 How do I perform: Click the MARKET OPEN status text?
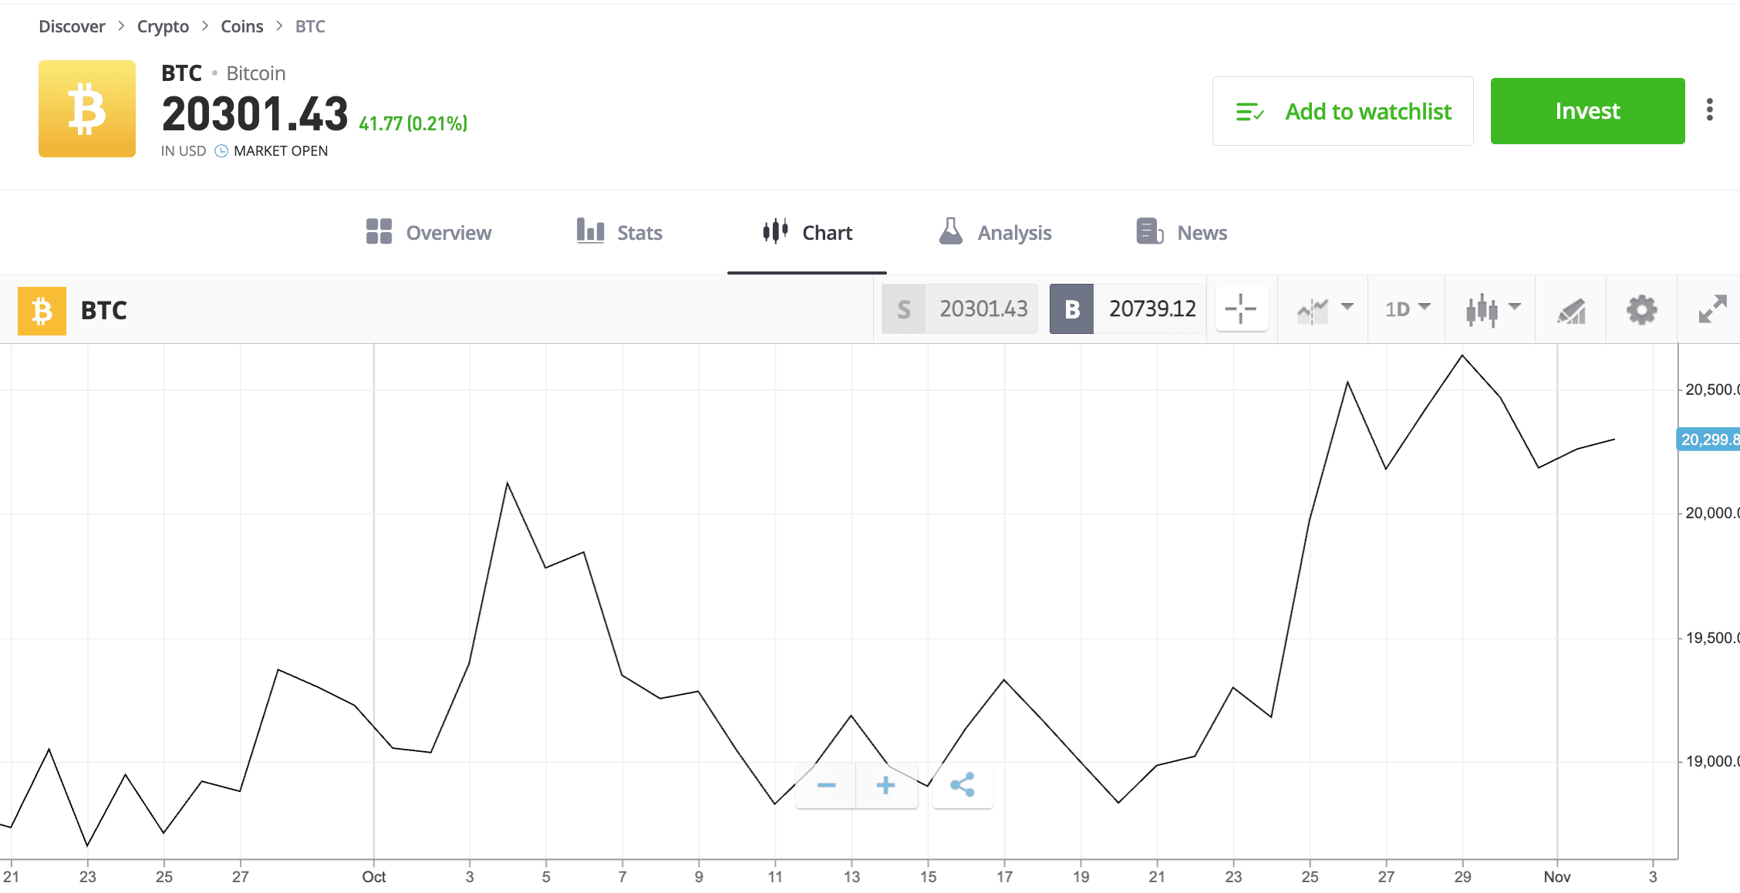pyautogui.click(x=281, y=151)
